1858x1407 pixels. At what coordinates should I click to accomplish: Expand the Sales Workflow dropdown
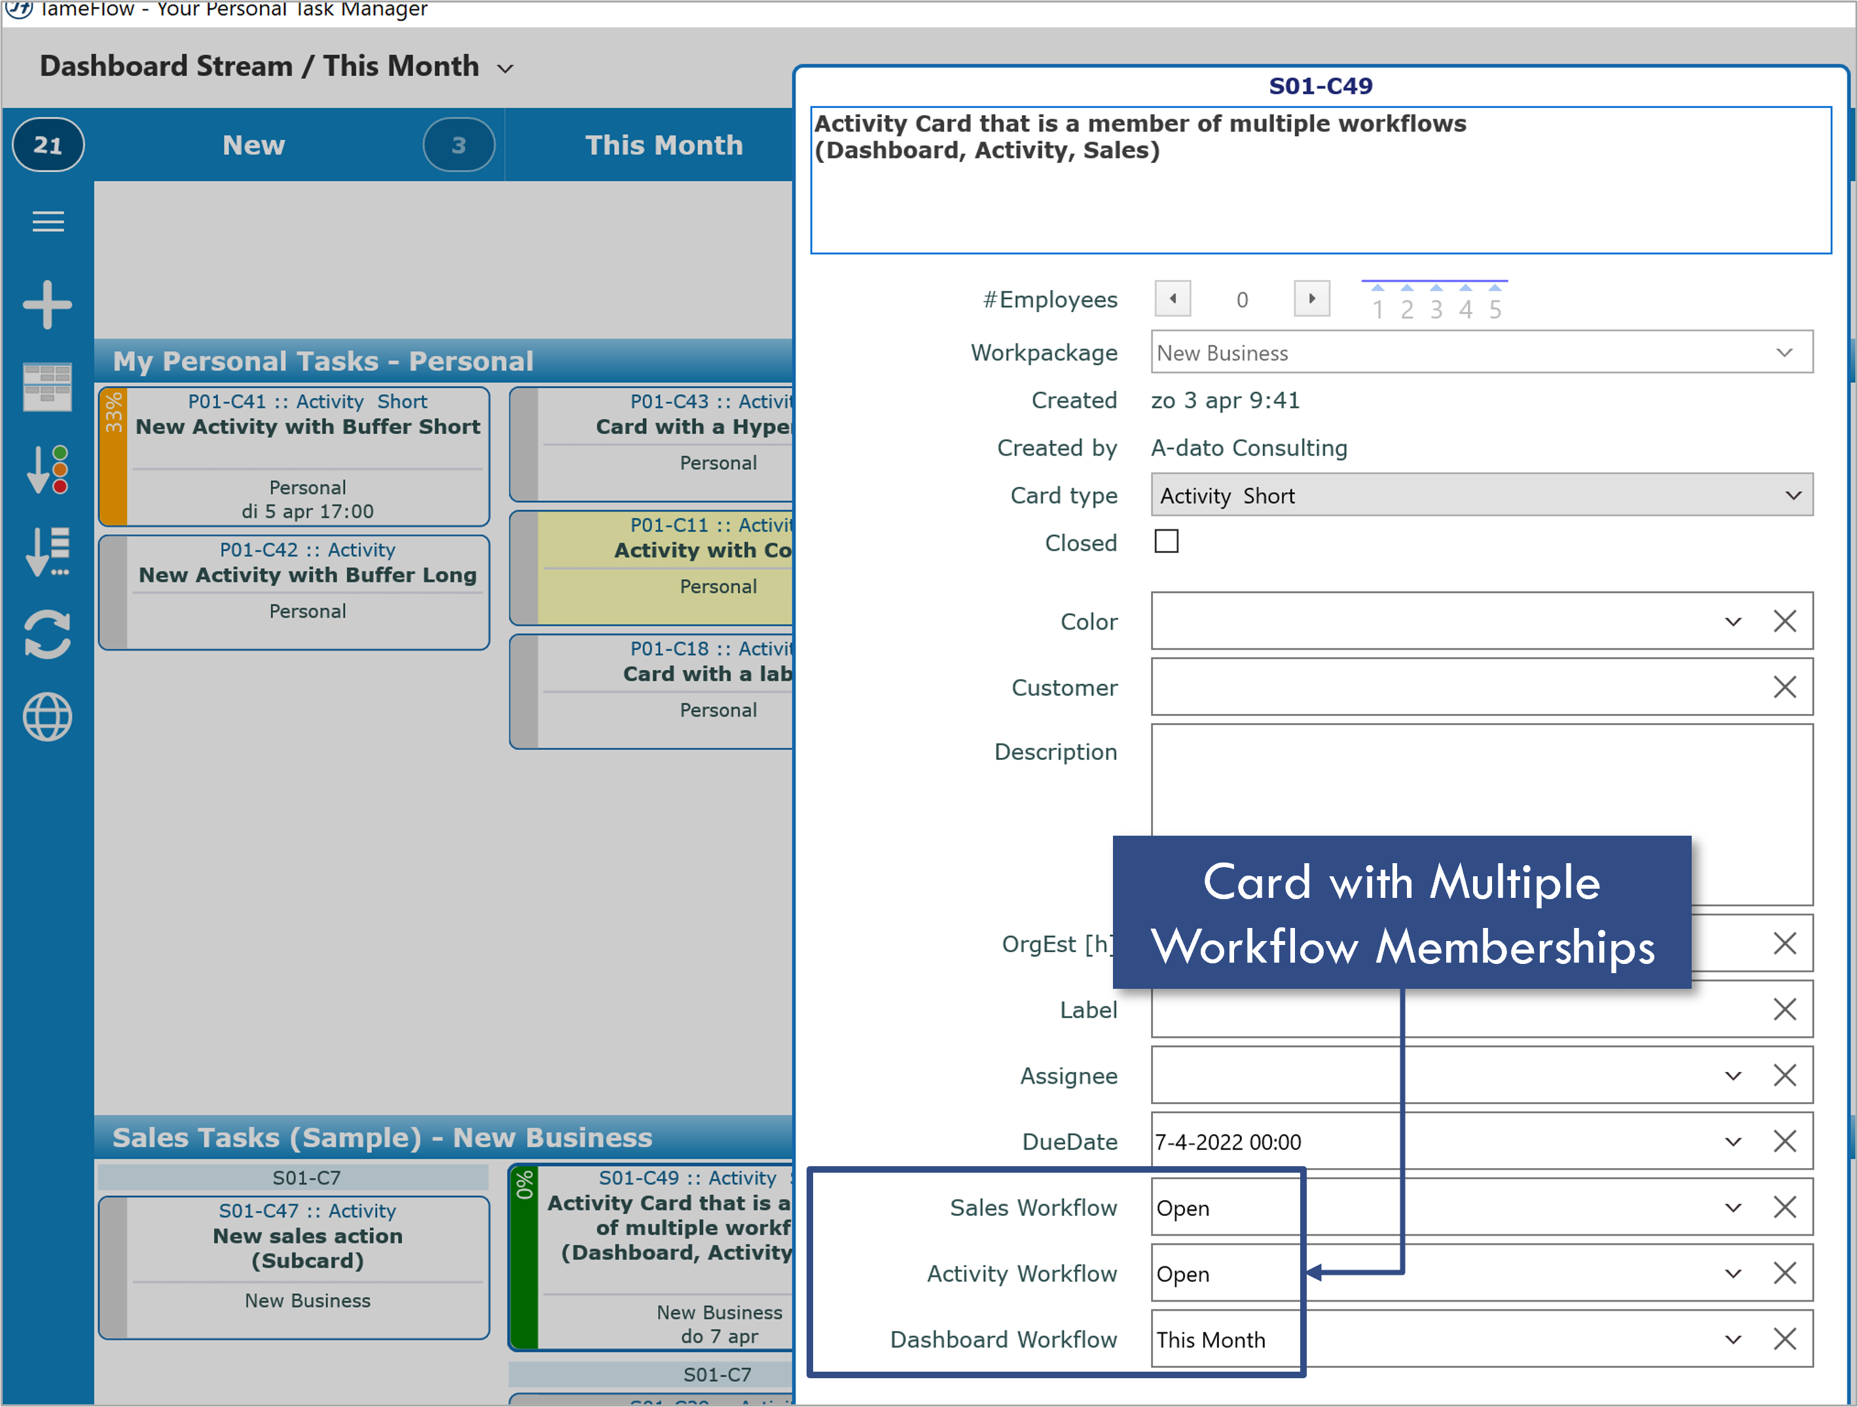pos(1733,1207)
